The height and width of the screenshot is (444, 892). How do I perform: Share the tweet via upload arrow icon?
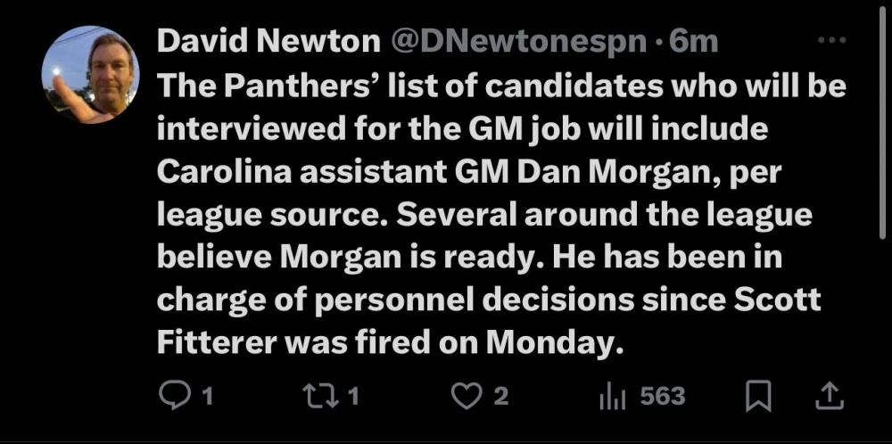[827, 395]
